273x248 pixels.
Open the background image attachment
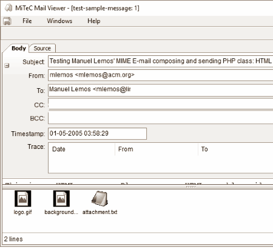(61, 202)
